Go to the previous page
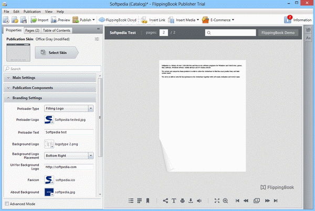The image size is (315, 211). (x=246, y=201)
